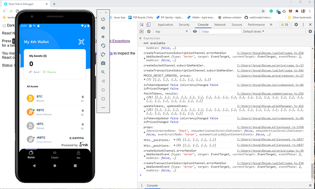This screenshot has height=189, width=315.
Task: Select the Volume up icon on the emulator toolbar
Action: pos(103,28)
